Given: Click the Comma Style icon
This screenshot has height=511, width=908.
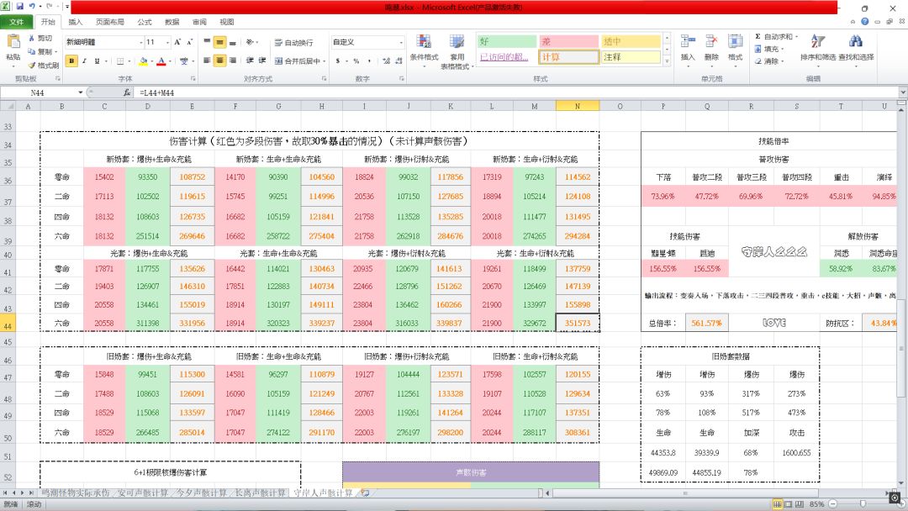Looking at the screenshot, I should pos(369,61).
